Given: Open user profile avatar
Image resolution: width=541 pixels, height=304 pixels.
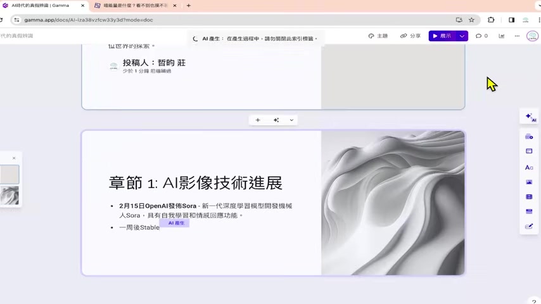Looking at the screenshot, I should point(532,36).
